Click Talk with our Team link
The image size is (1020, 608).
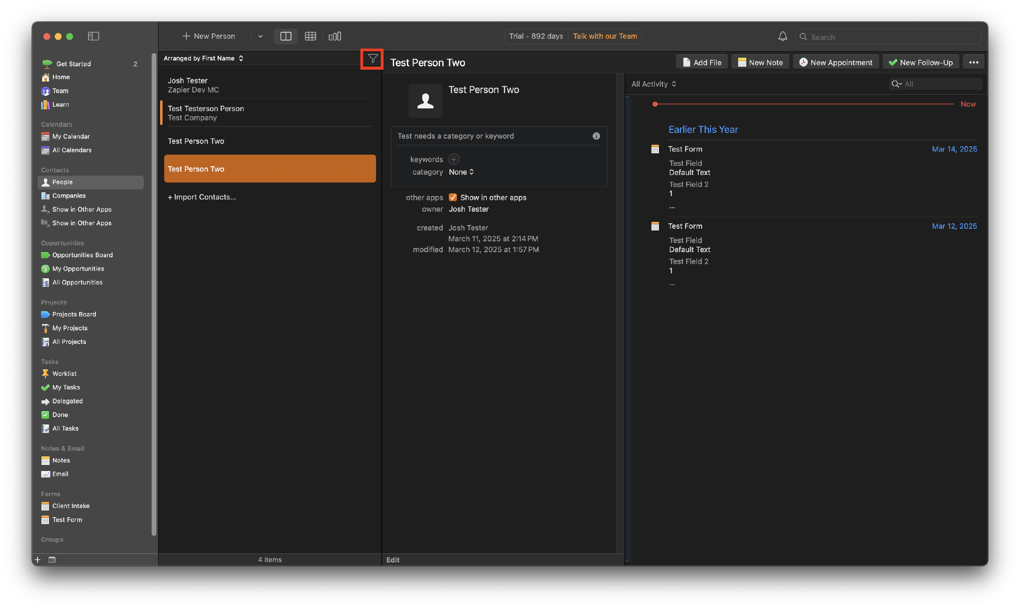[x=605, y=36]
